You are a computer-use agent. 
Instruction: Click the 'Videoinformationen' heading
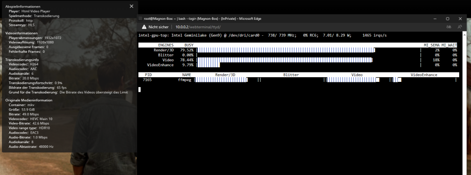(x=22, y=33)
